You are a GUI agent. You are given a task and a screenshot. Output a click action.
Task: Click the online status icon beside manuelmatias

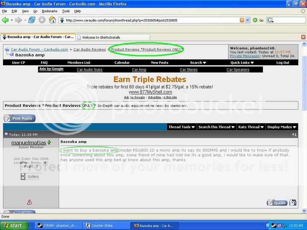point(49,142)
